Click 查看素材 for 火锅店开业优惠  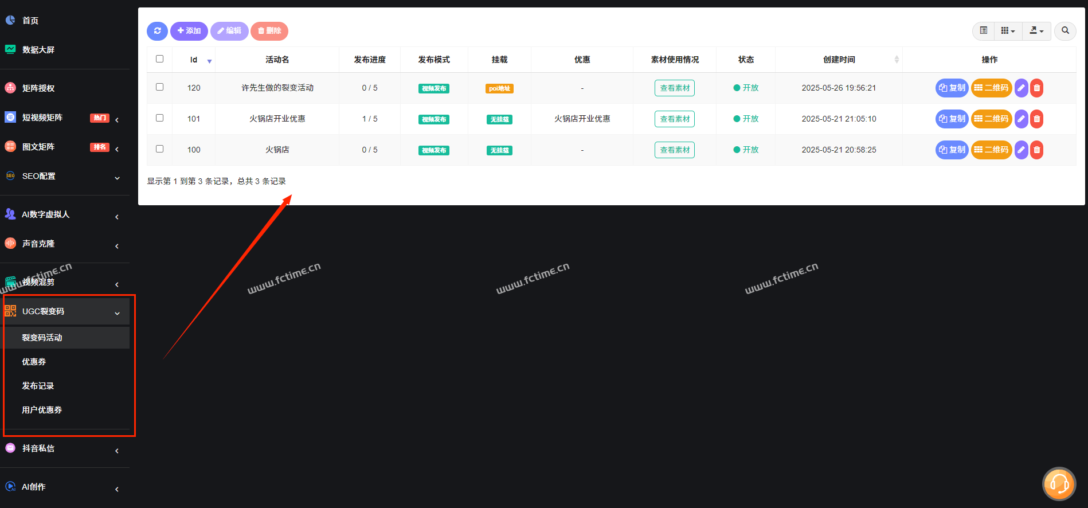(x=675, y=119)
